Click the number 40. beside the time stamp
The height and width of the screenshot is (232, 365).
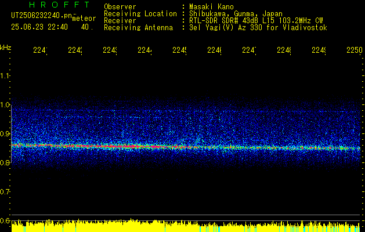tap(87, 27)
